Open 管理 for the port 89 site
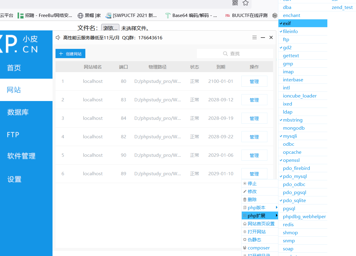 [254, 174]
